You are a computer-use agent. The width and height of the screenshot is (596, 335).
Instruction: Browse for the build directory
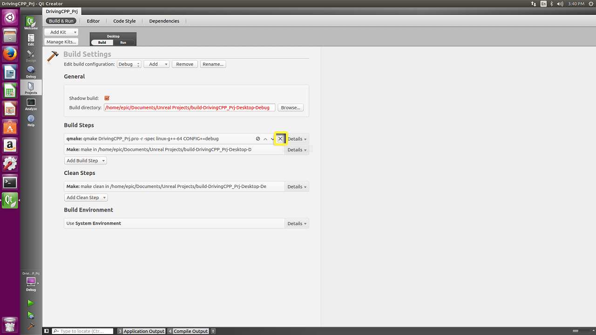click(291, 107)
